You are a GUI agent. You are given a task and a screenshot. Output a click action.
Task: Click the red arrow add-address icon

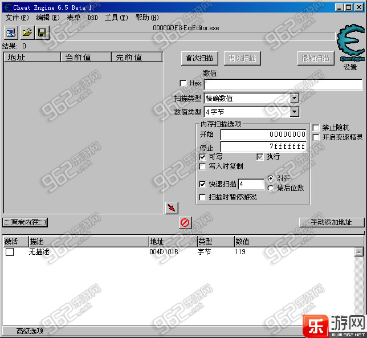(x=172, y=208)
